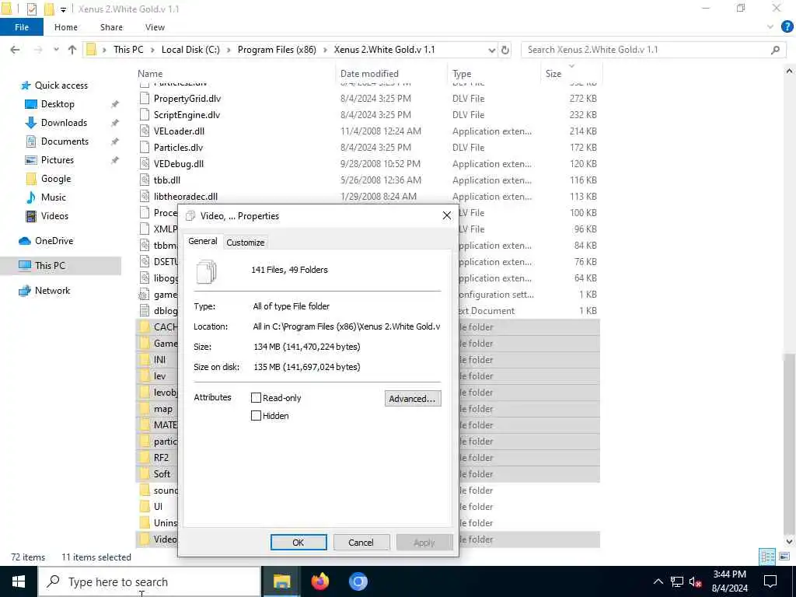Expand the ribbon chevron
This screenshot has height=597, width=796.
tap(770, 27)
